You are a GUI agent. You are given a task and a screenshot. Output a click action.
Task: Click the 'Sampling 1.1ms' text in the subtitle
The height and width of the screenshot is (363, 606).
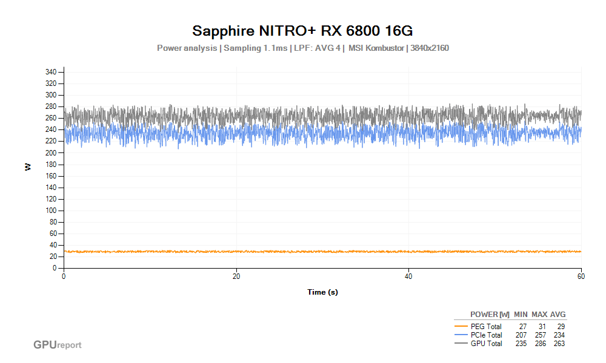256,48
